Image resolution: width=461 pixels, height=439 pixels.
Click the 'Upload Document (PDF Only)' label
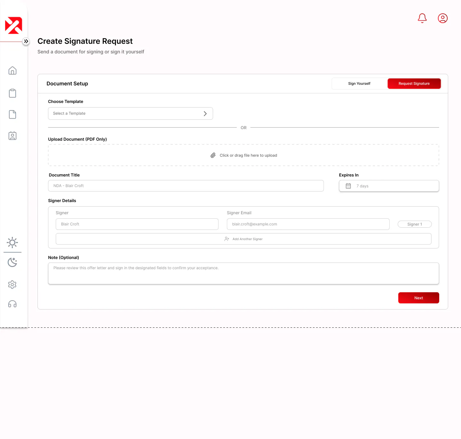(77, 139)
